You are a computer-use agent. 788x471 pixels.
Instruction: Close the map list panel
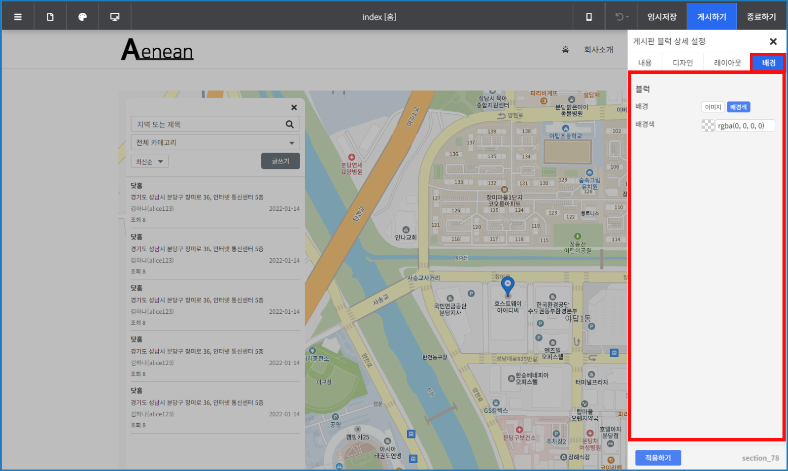[x=294, y=107]
